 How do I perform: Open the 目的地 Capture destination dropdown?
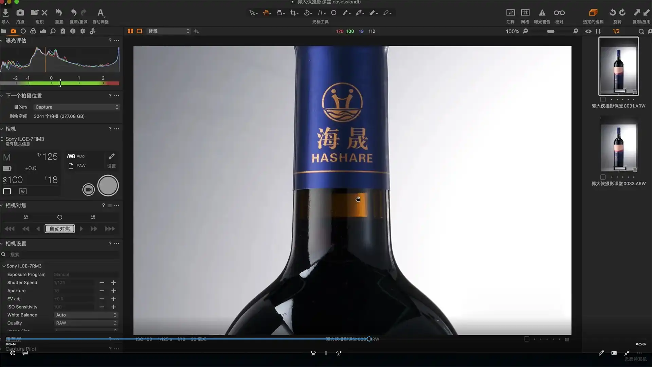(x=76, y=107)
